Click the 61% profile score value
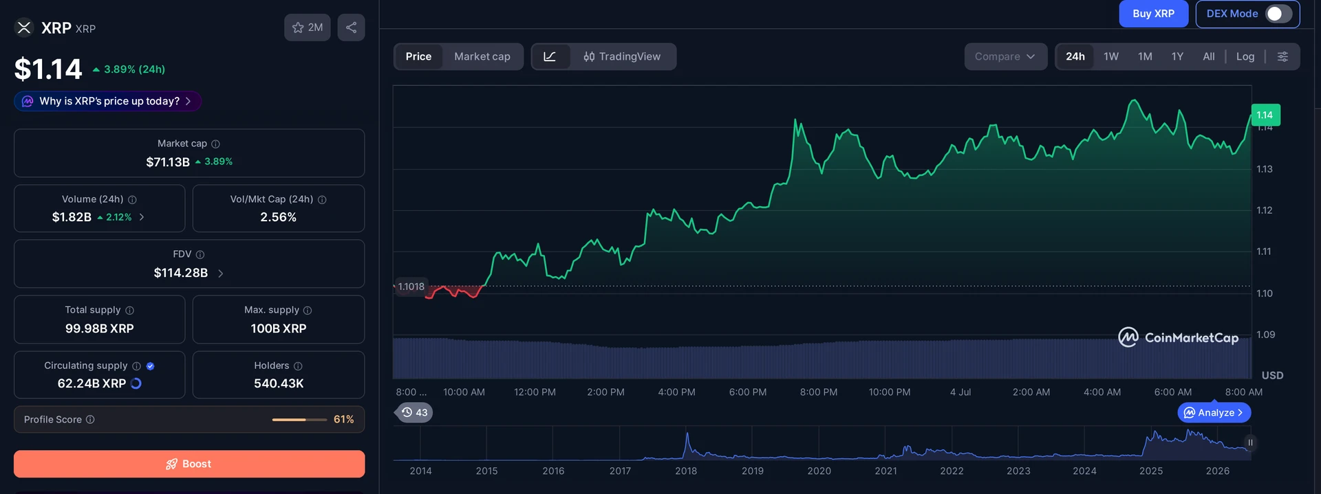Screen dimensions: 1321x494 pyautogui.click(x=344, y=419)
